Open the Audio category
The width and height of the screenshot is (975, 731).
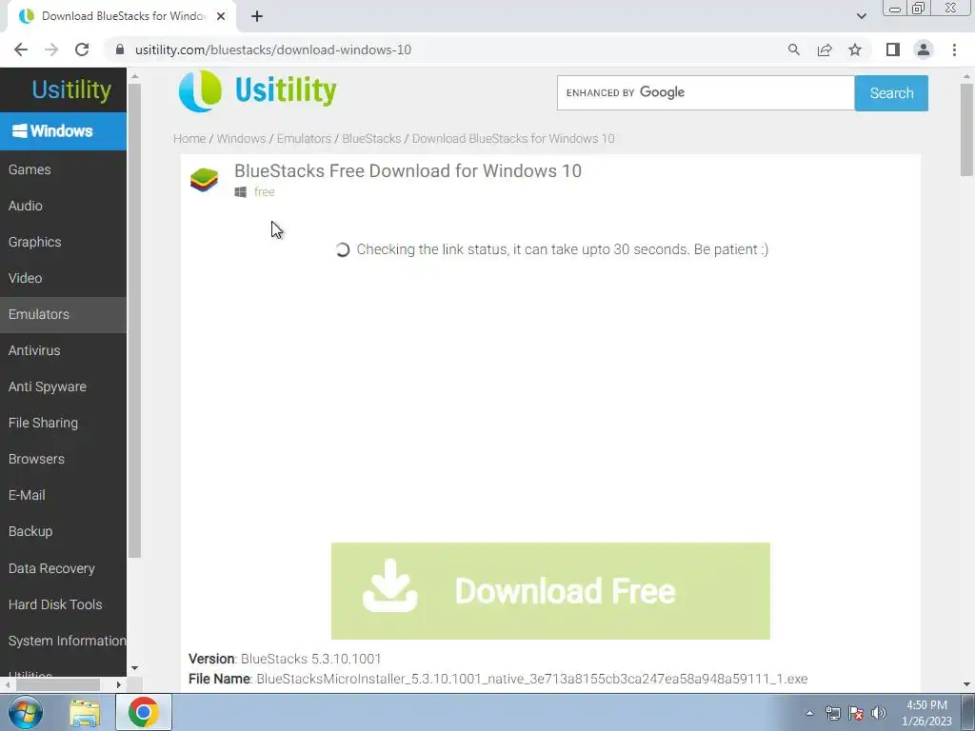(x=26, y=206)
